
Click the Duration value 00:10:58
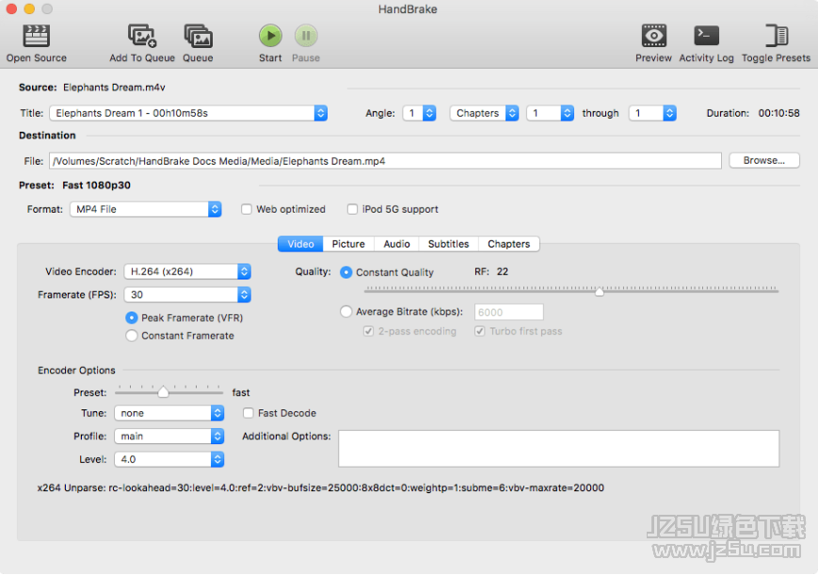click(778, 113)
